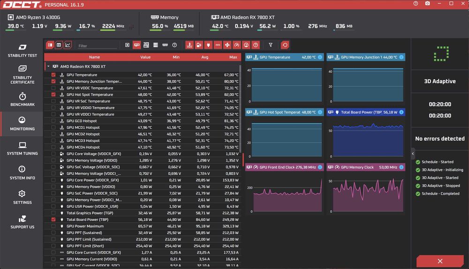Toggle the voltage sensor type filter
469x269 pixels.
[x=199, y=45]
